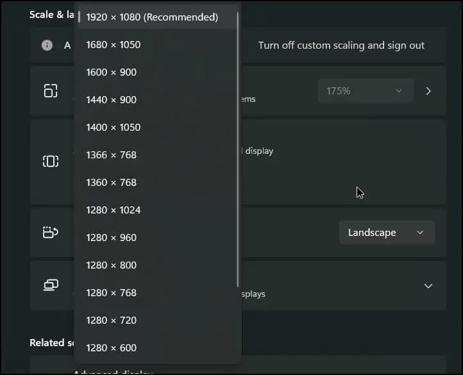
Task: Open scale settings with right chevron
Action: click(x=428, y=91)
